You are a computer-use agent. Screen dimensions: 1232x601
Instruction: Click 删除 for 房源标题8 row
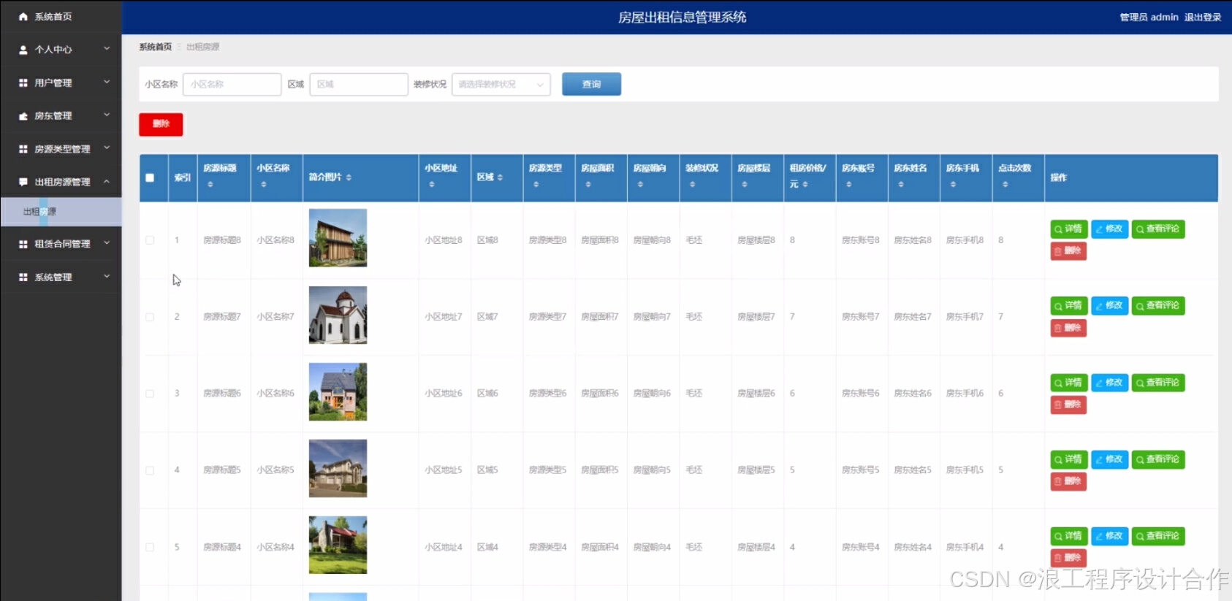(x=1068, y=251)
